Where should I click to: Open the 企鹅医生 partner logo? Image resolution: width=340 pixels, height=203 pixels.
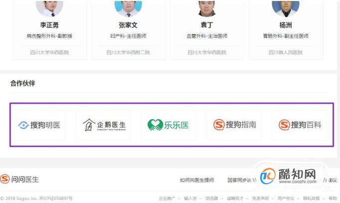(x=104, y=125)
